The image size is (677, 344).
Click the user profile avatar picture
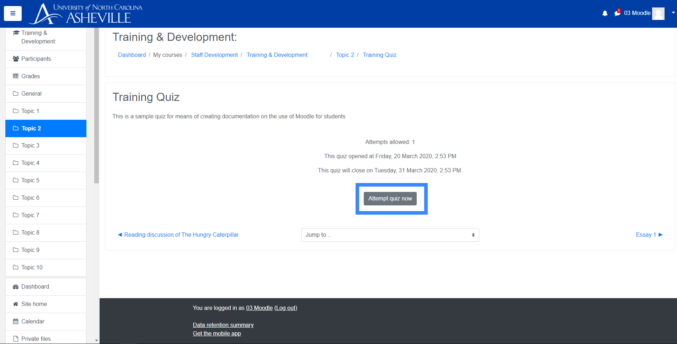658,14
